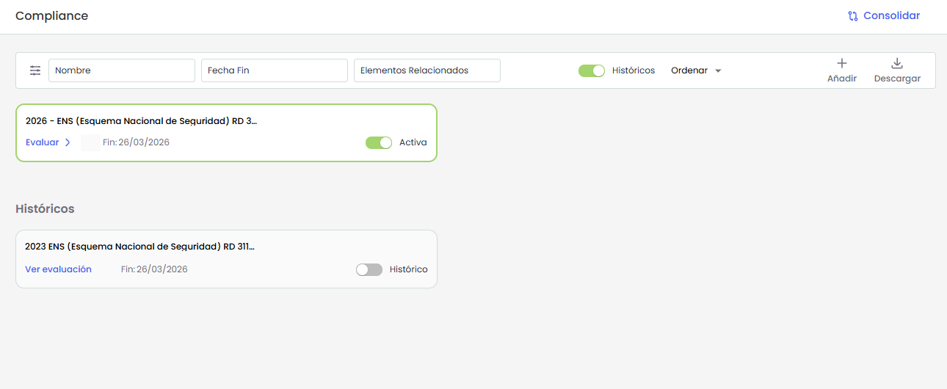
Task: Open Ver evaluación for 2023 ENS
Action: [x=58, y=269]
